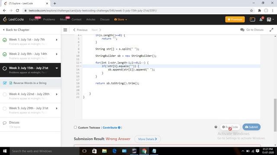Close the Explore - LeetCode tab
The image size is (277, 155).
click(x=47, y=3)
